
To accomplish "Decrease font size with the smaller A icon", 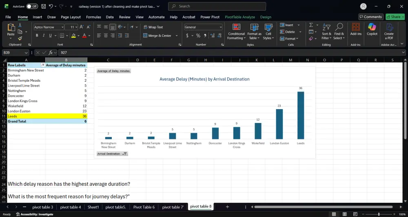I will (x=89, y=27).
